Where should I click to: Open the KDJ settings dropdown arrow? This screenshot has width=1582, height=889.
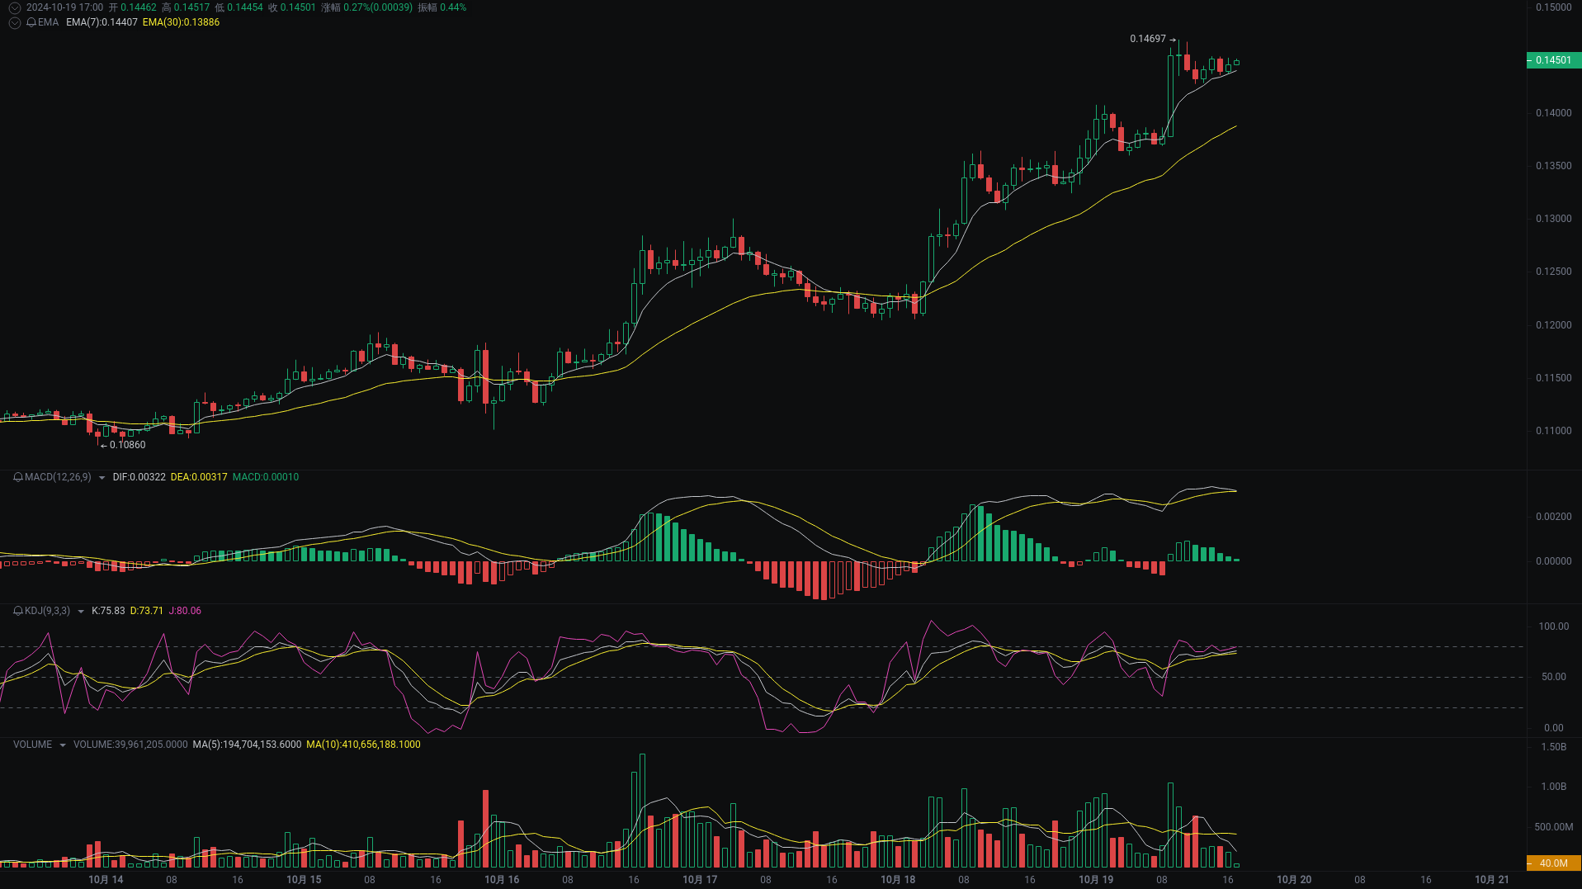tap(81, 612)
